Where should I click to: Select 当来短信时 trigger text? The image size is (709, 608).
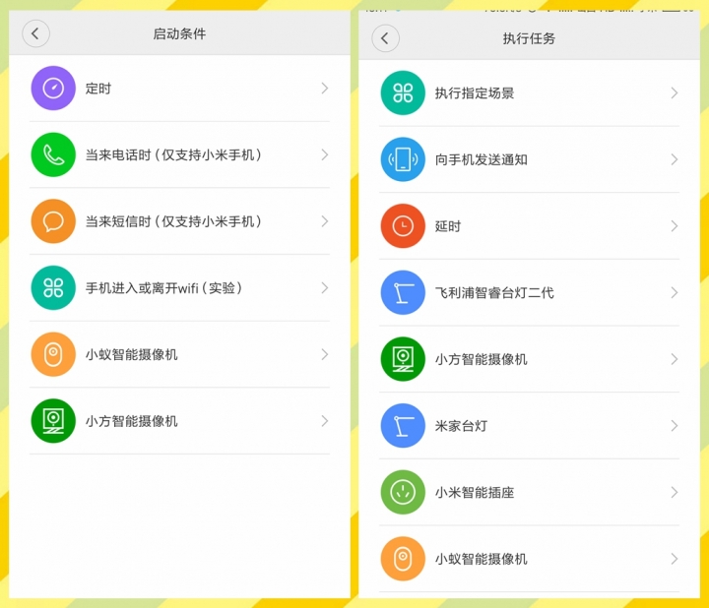pos(173,221)
